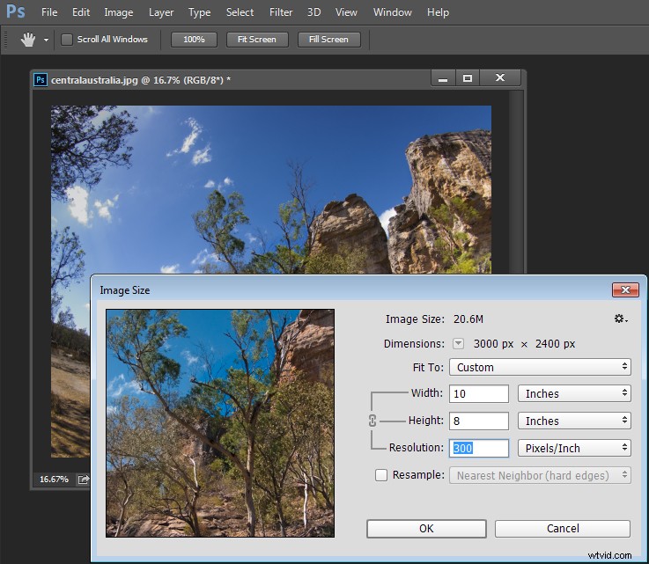The width and height of the screenshot is (649, 564).
Task: Open the View menu
Action: pyautogui.click(x=346, y=12)
